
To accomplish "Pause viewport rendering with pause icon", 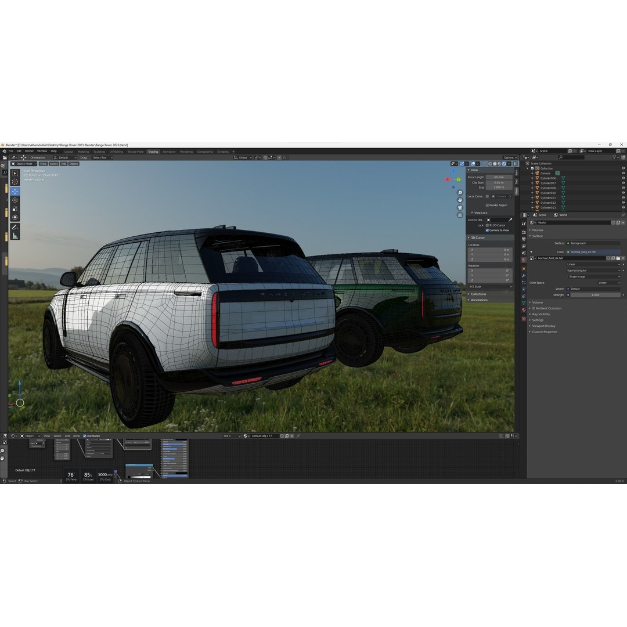I will point(515,164).
